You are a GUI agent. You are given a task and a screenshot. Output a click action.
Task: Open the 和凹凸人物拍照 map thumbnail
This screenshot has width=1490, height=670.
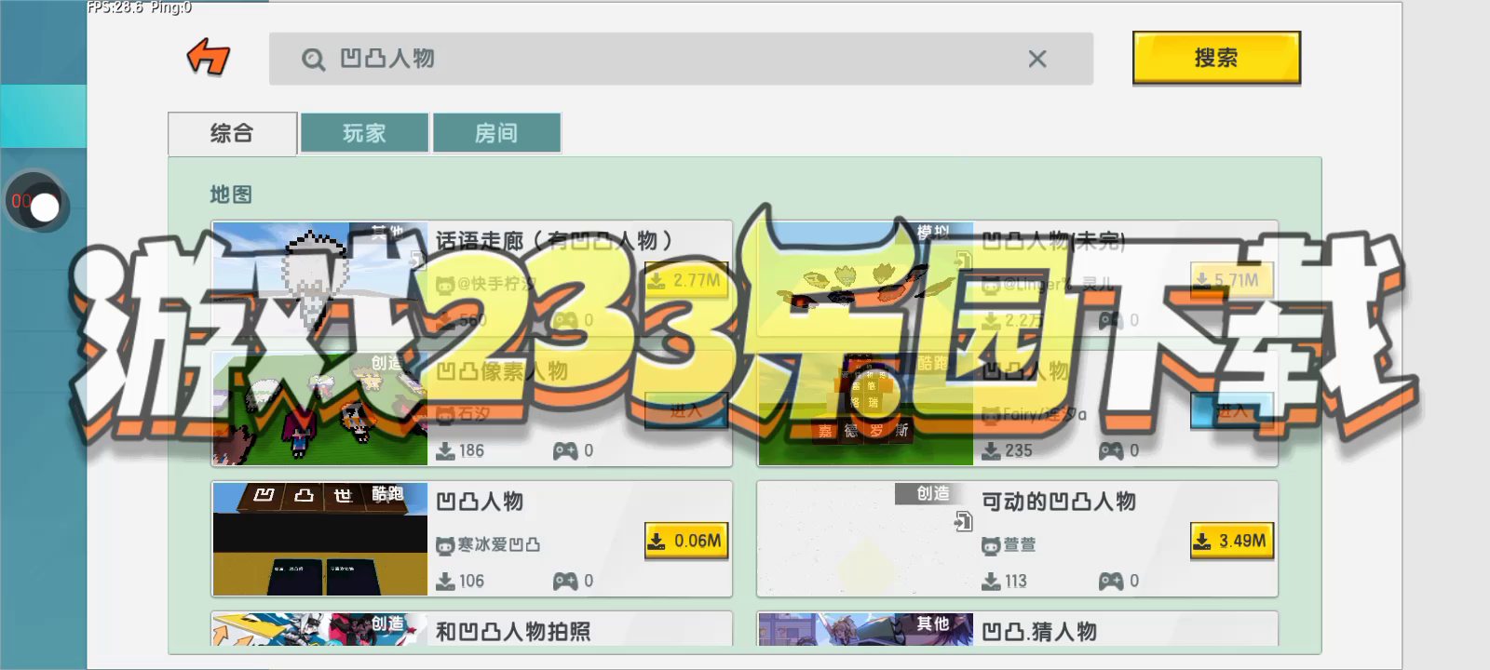tap(319, 629)
